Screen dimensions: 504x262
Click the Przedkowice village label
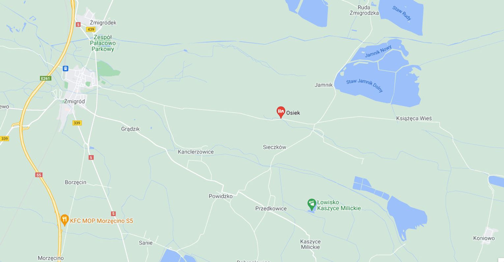(271, 209)
